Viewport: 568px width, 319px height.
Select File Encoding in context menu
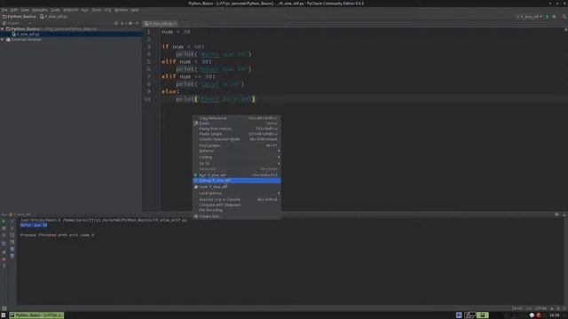(237, 210)
